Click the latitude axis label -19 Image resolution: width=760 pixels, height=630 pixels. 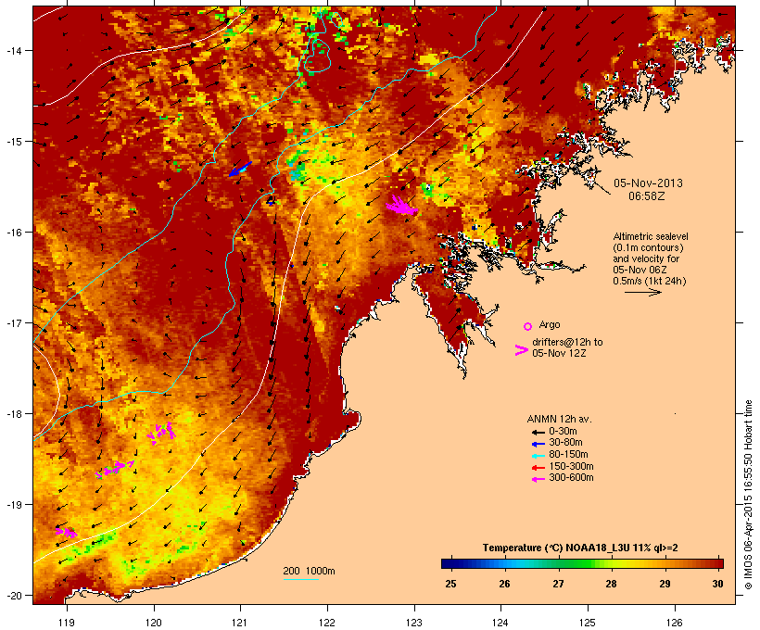pos(13,505)
